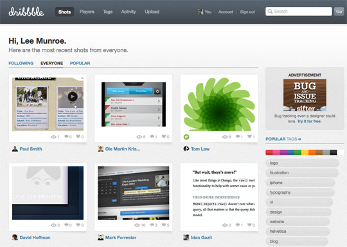Click views eye icon on David Hoffman's shot
The height and width of the screenshot is (247, 347).
[x=53, y=225]
